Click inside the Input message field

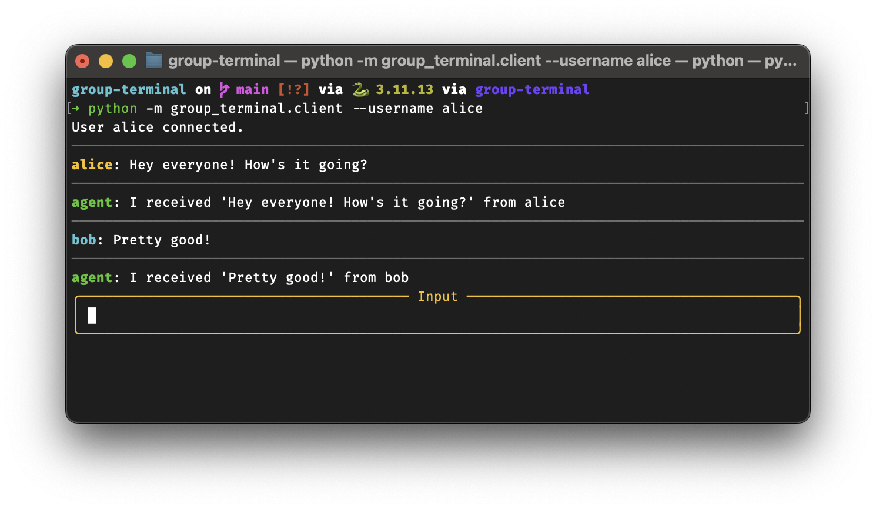(x=437, y=316)
